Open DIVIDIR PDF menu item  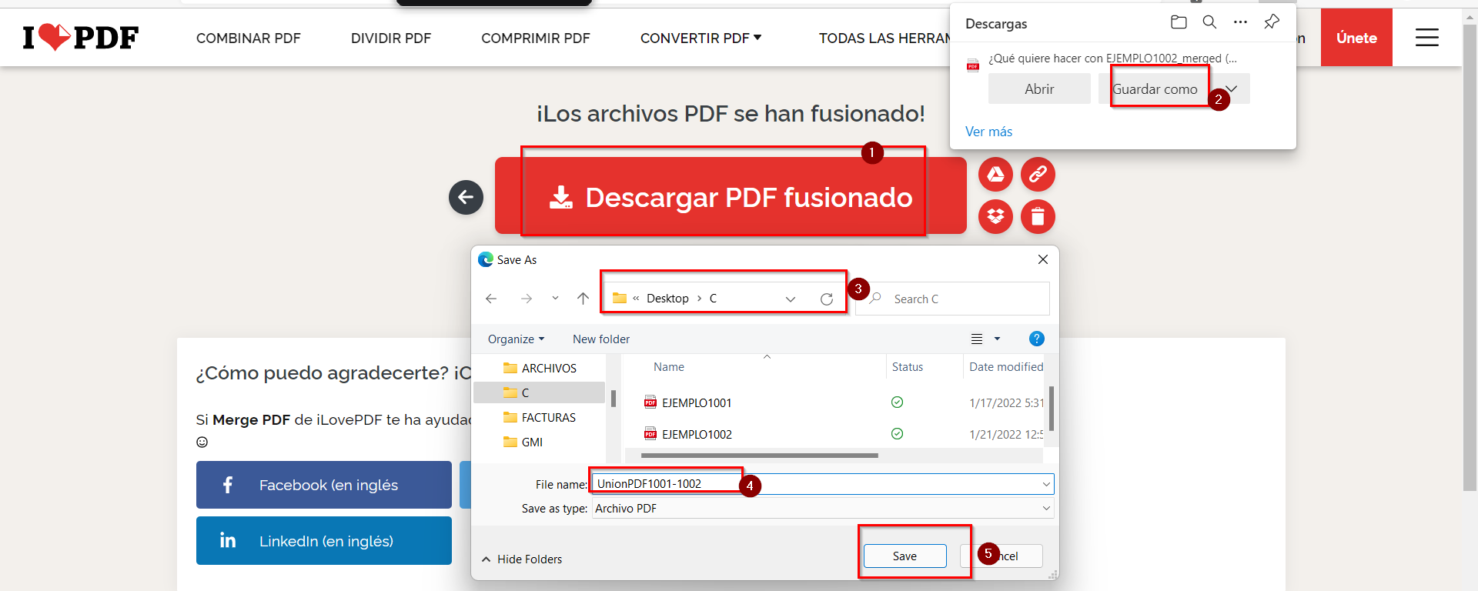(391, 38)
